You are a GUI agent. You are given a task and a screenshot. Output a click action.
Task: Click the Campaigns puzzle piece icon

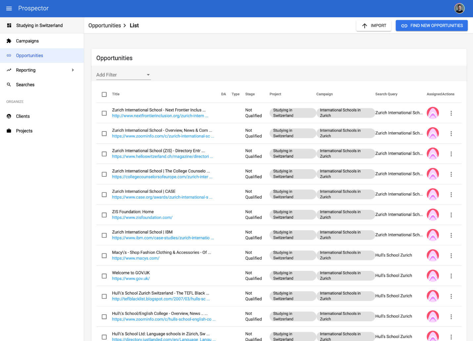[x=9, y=41]
